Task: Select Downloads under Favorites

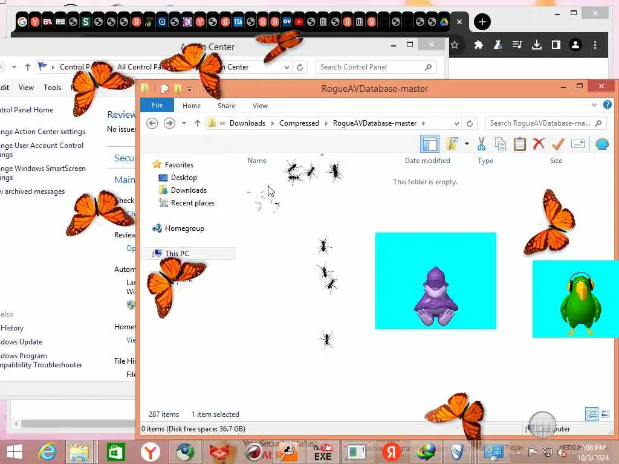Action: (189, 190)
